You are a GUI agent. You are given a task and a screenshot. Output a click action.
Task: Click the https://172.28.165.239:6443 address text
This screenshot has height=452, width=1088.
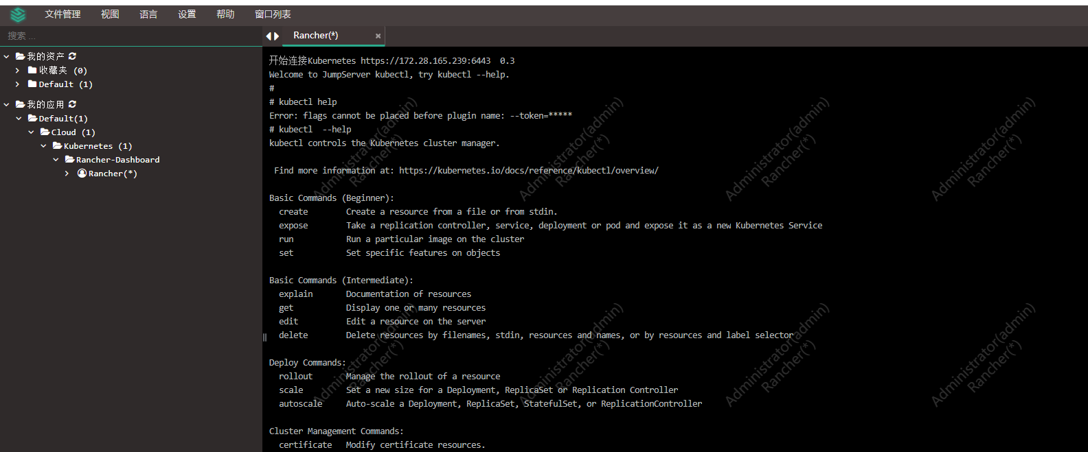pyautogui.click(x=425, y=61)
